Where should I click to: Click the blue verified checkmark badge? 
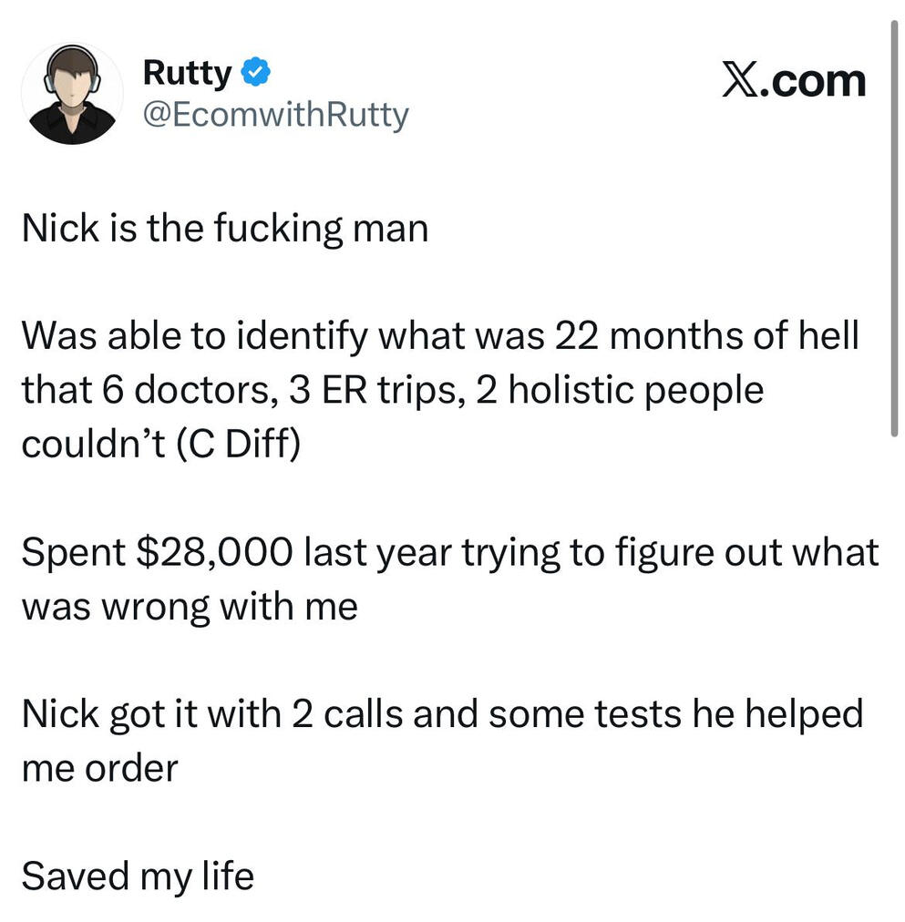[x=253, y=73]
